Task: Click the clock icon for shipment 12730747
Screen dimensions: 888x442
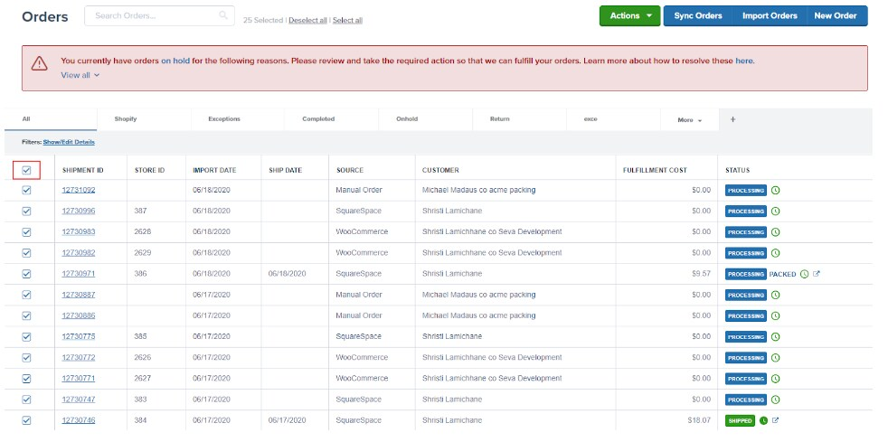Action: click(x=775, y=400)
